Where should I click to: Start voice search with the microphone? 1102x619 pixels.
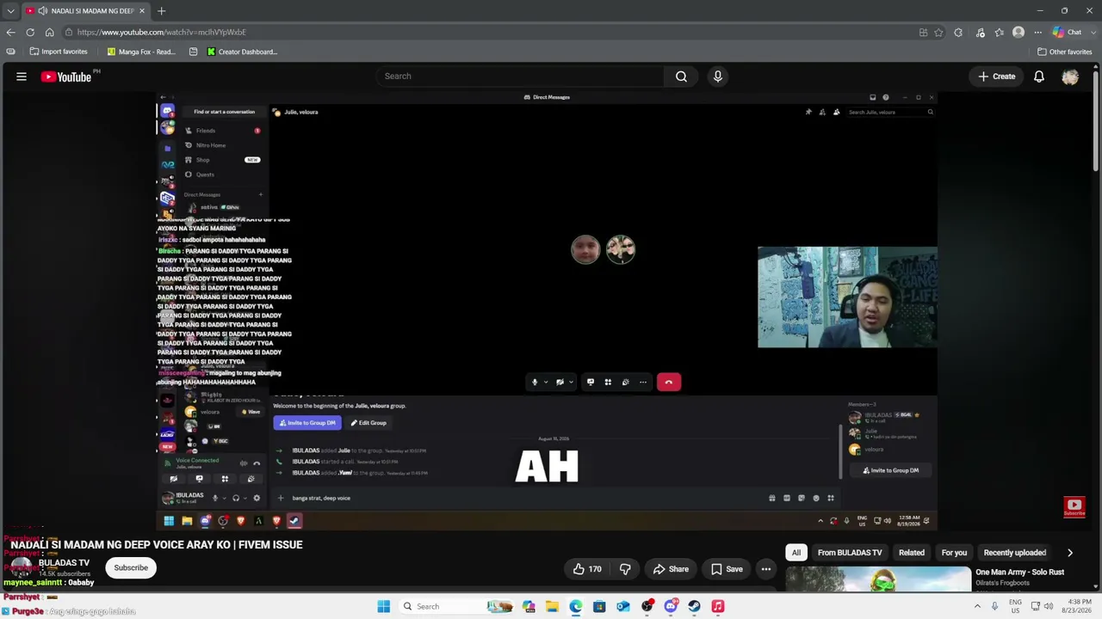coord(718,77)
